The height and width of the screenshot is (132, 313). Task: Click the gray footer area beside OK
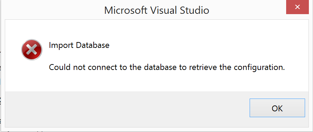pyautogui.click(x=127, y=109)
